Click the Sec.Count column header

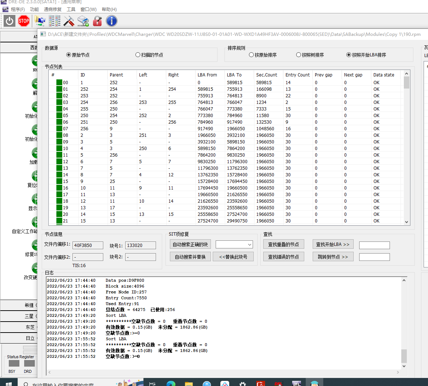(269, 75)
